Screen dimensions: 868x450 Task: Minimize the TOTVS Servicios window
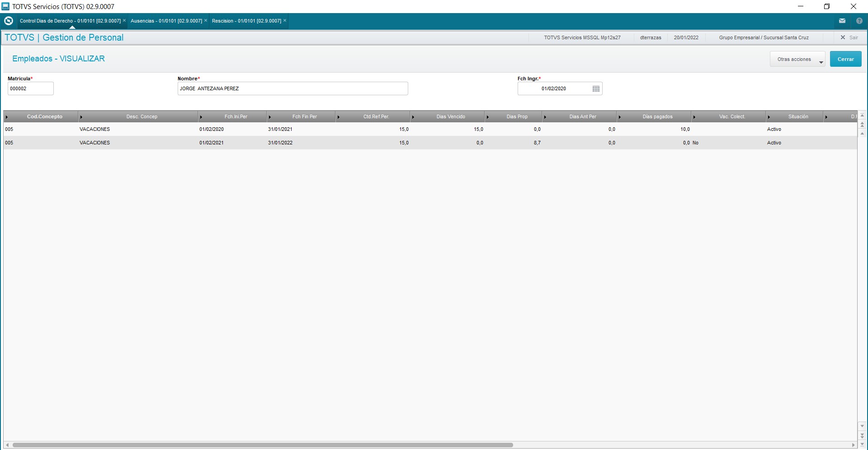pos(801,6)
